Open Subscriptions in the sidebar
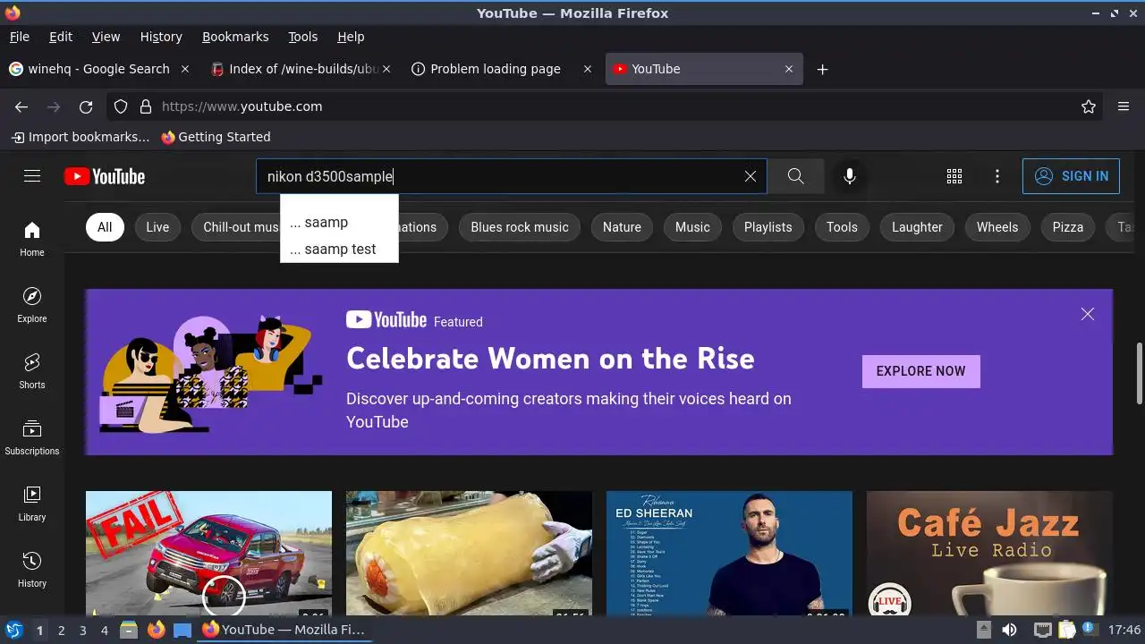 pyautogui.click(x=32, y=437)
